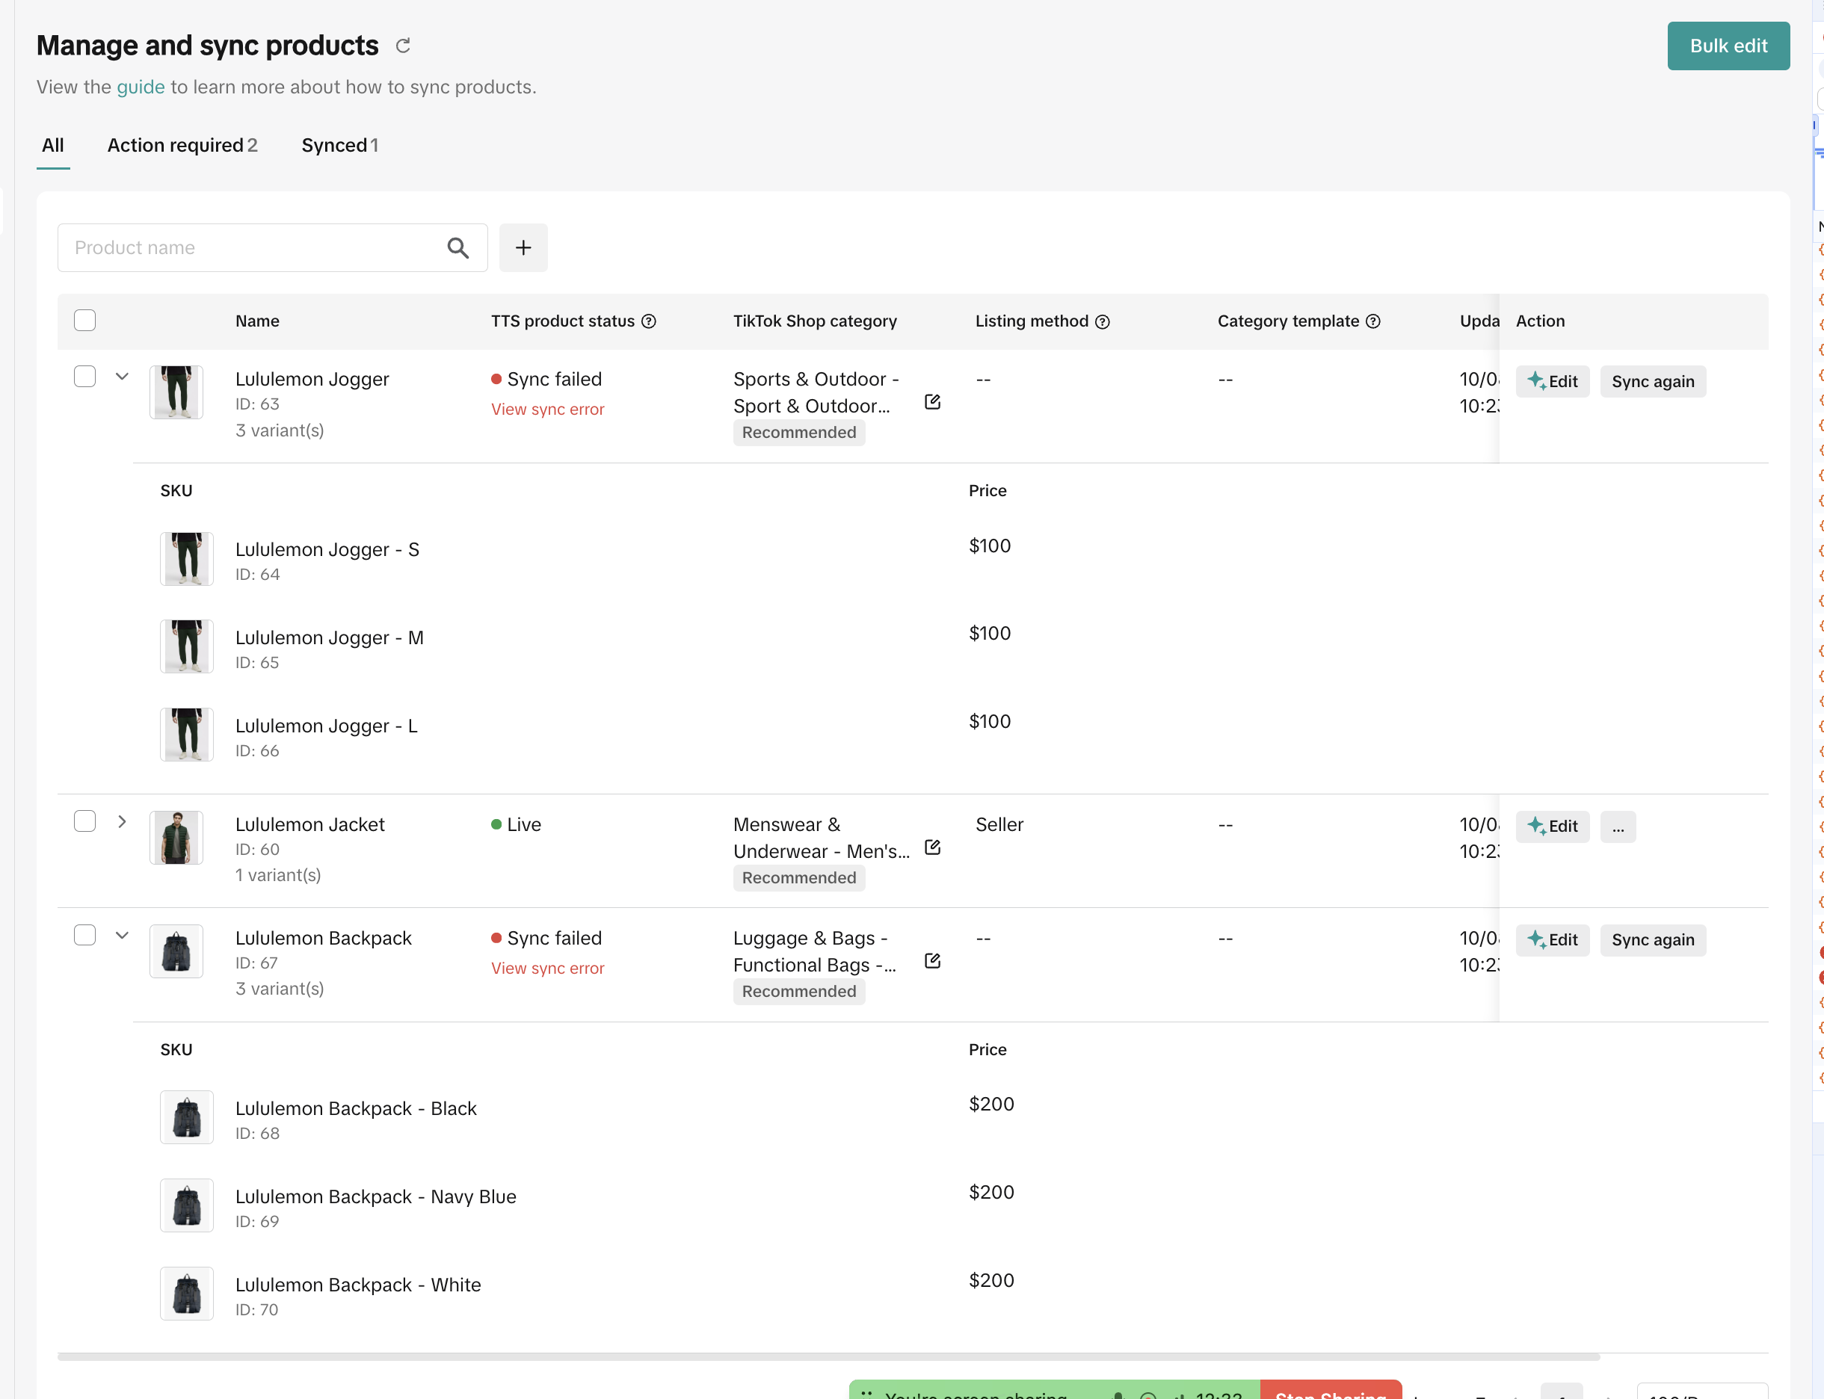
Task: Switch to Action required tab
Action: pos(182,146)
